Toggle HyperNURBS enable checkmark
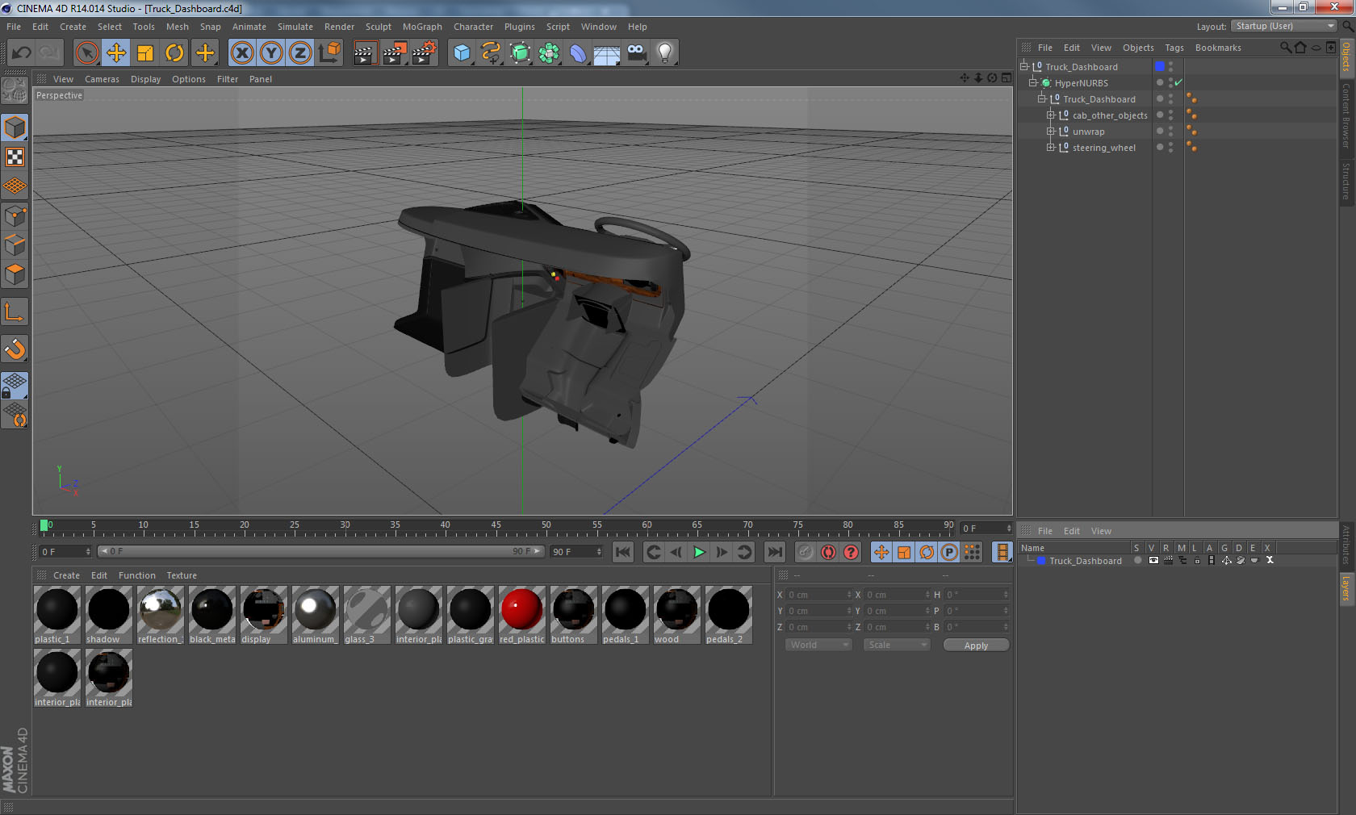1356x815 pixels. click(x=1178, y=82)
